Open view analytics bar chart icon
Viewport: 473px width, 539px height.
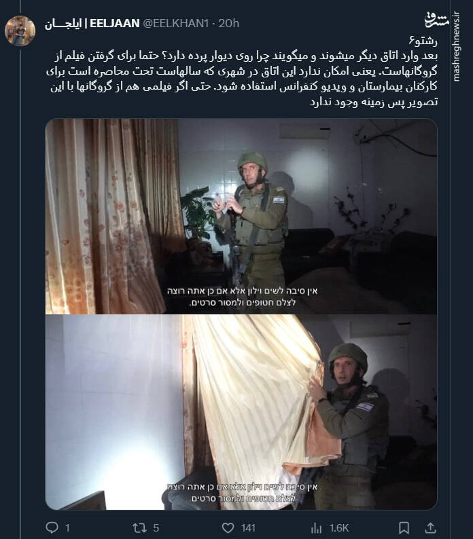(x=316, y=527)
